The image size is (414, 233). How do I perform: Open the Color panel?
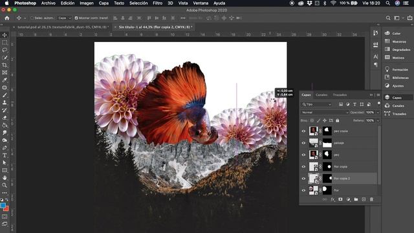[397, 33]
